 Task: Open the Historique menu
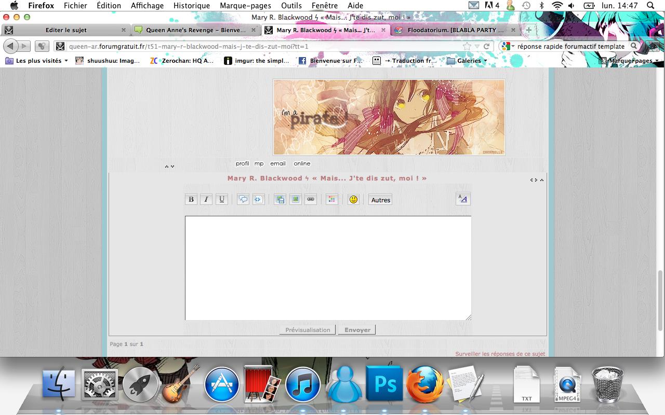coord(192,6)
